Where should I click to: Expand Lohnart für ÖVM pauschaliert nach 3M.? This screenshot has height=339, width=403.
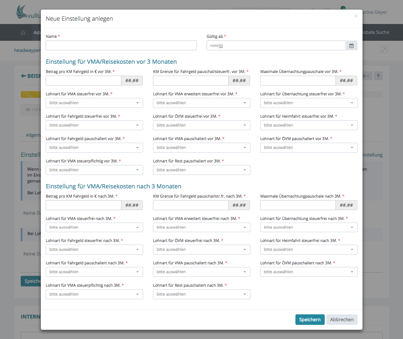tap(309, 272)
